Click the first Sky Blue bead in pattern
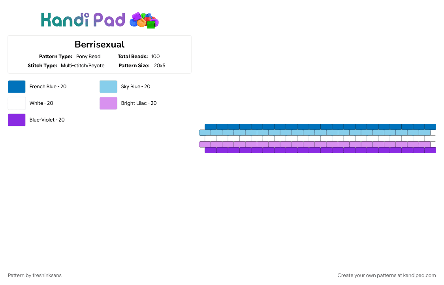The height and width of the screenshot is (285, 444). coord(205,133)
